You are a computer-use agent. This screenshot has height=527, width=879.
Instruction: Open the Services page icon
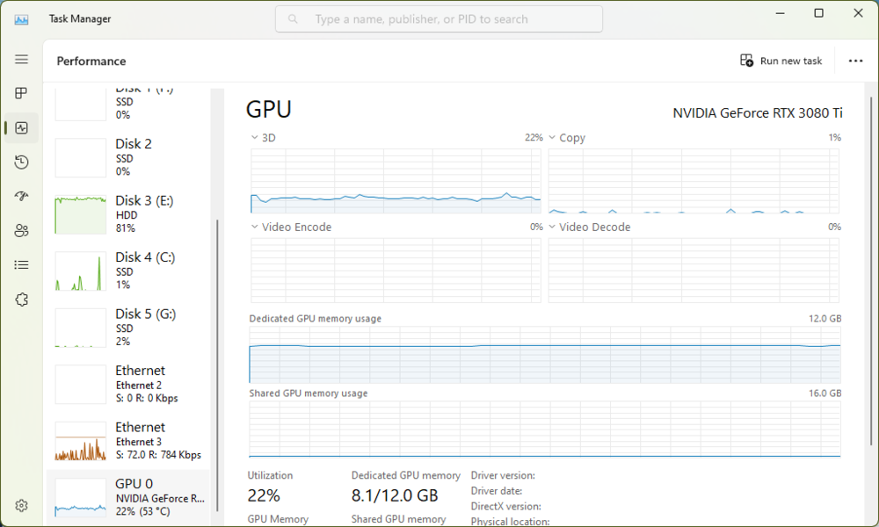coord(21,300)
